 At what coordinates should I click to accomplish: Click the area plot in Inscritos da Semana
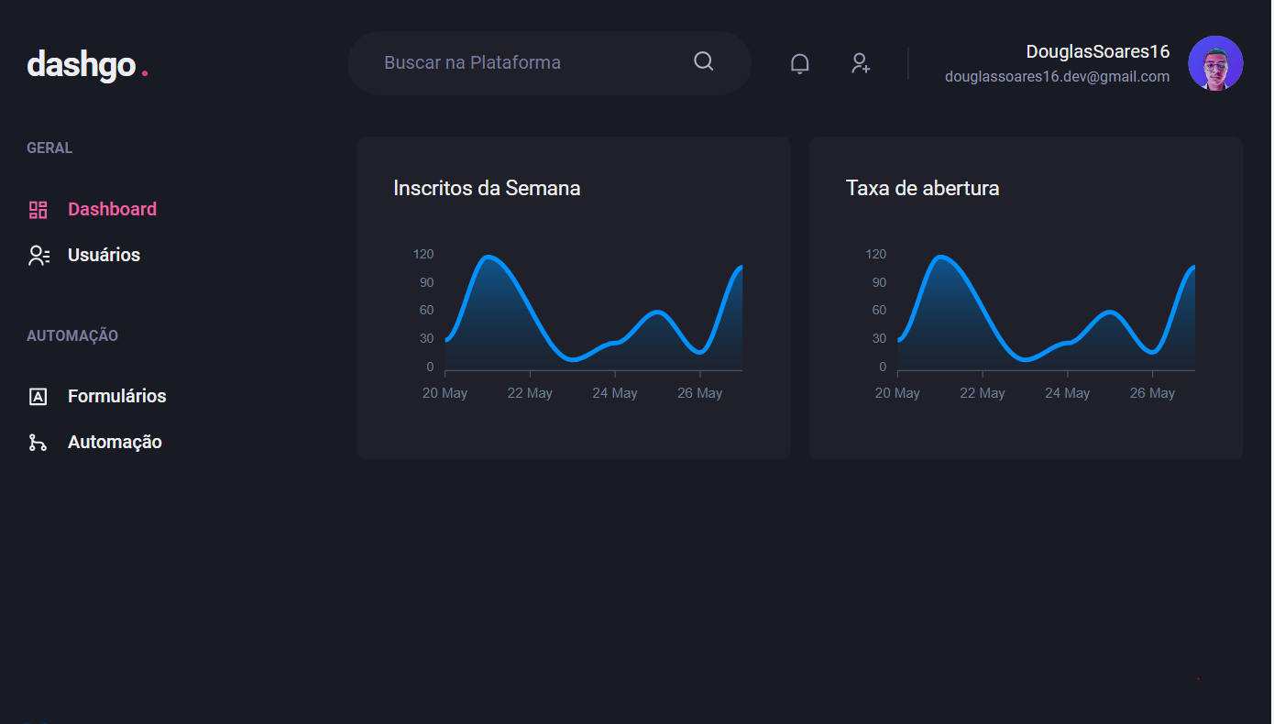[x=593, y=313]
